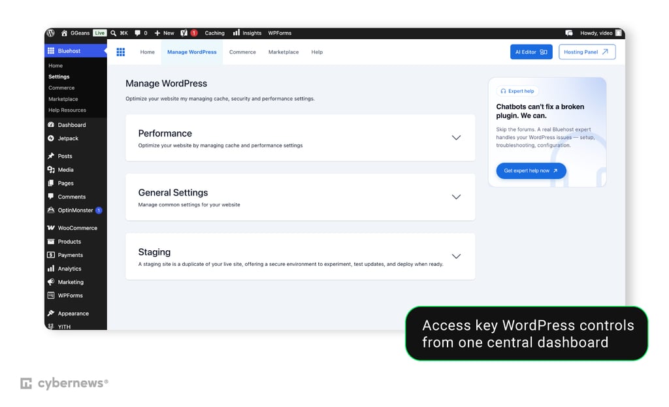This screenshot has width=669, height=407.
Task: Click Get expert help now button
Action: point(531,171)
